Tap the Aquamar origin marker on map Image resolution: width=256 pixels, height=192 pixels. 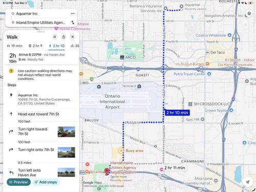coord(181,7)
